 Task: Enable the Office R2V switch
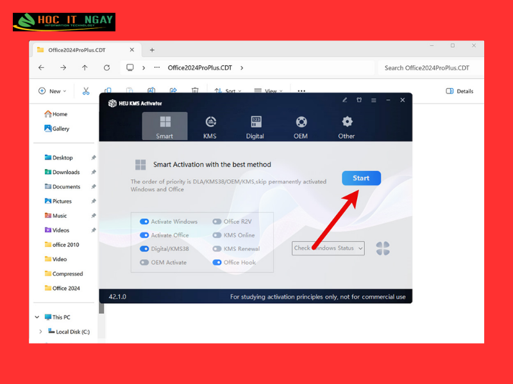coord(217,221)
